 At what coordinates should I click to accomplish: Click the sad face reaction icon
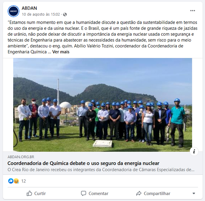[16, 181]
